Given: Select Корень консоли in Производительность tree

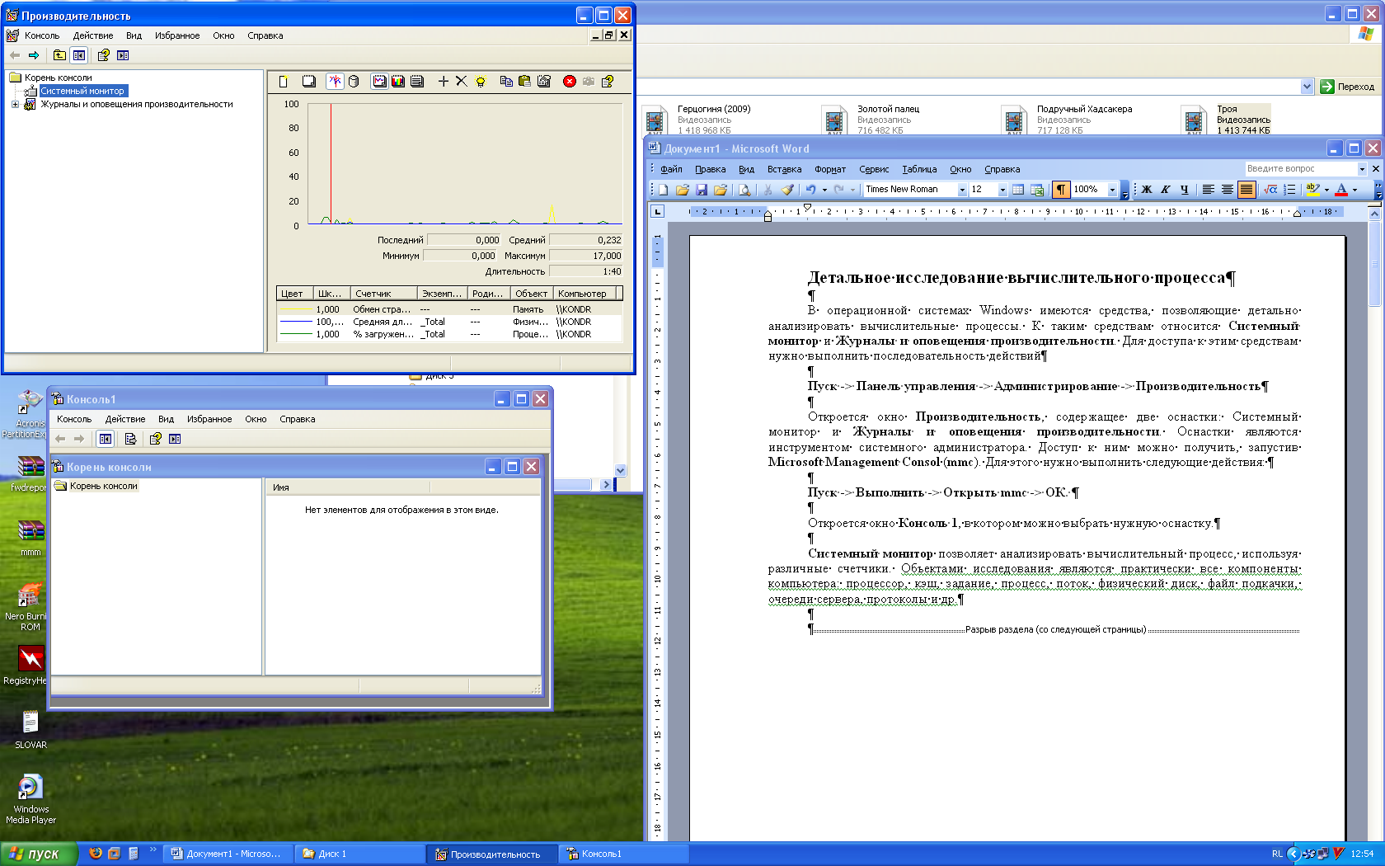Looking at the screenshot, I should [x=58, y=78].
